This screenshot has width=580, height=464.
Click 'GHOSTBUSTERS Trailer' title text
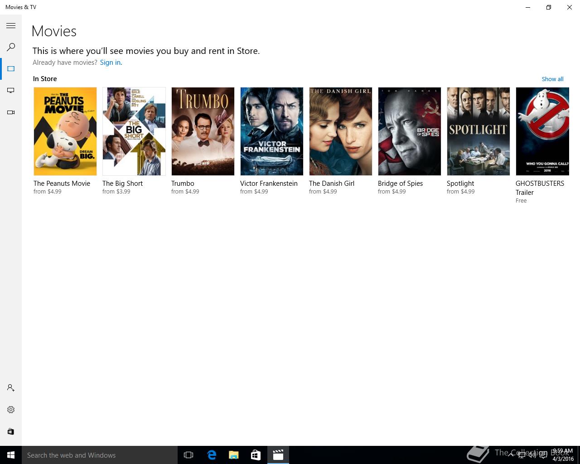(x=540, y=188)
